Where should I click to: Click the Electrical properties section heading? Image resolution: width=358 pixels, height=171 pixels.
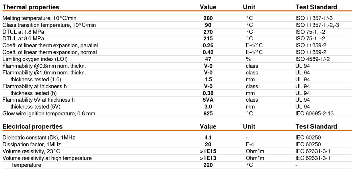coord(32,126)
